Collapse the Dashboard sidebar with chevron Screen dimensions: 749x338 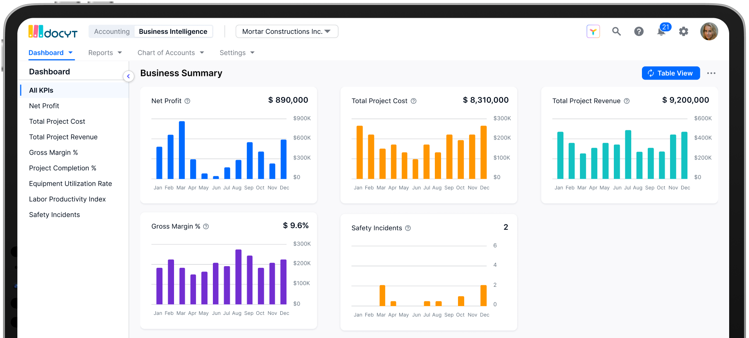tap(129, 76)
